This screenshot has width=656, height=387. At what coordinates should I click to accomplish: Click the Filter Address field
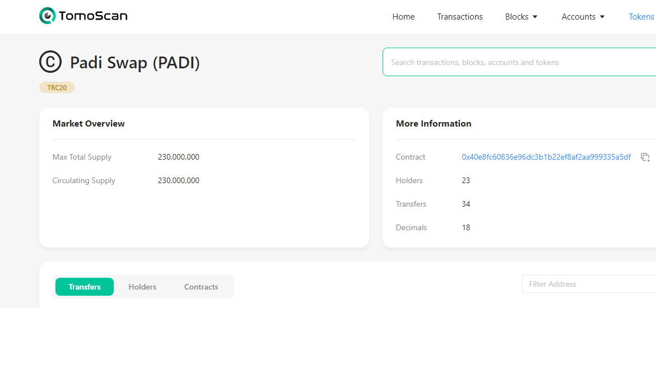(x=589, y=284)
